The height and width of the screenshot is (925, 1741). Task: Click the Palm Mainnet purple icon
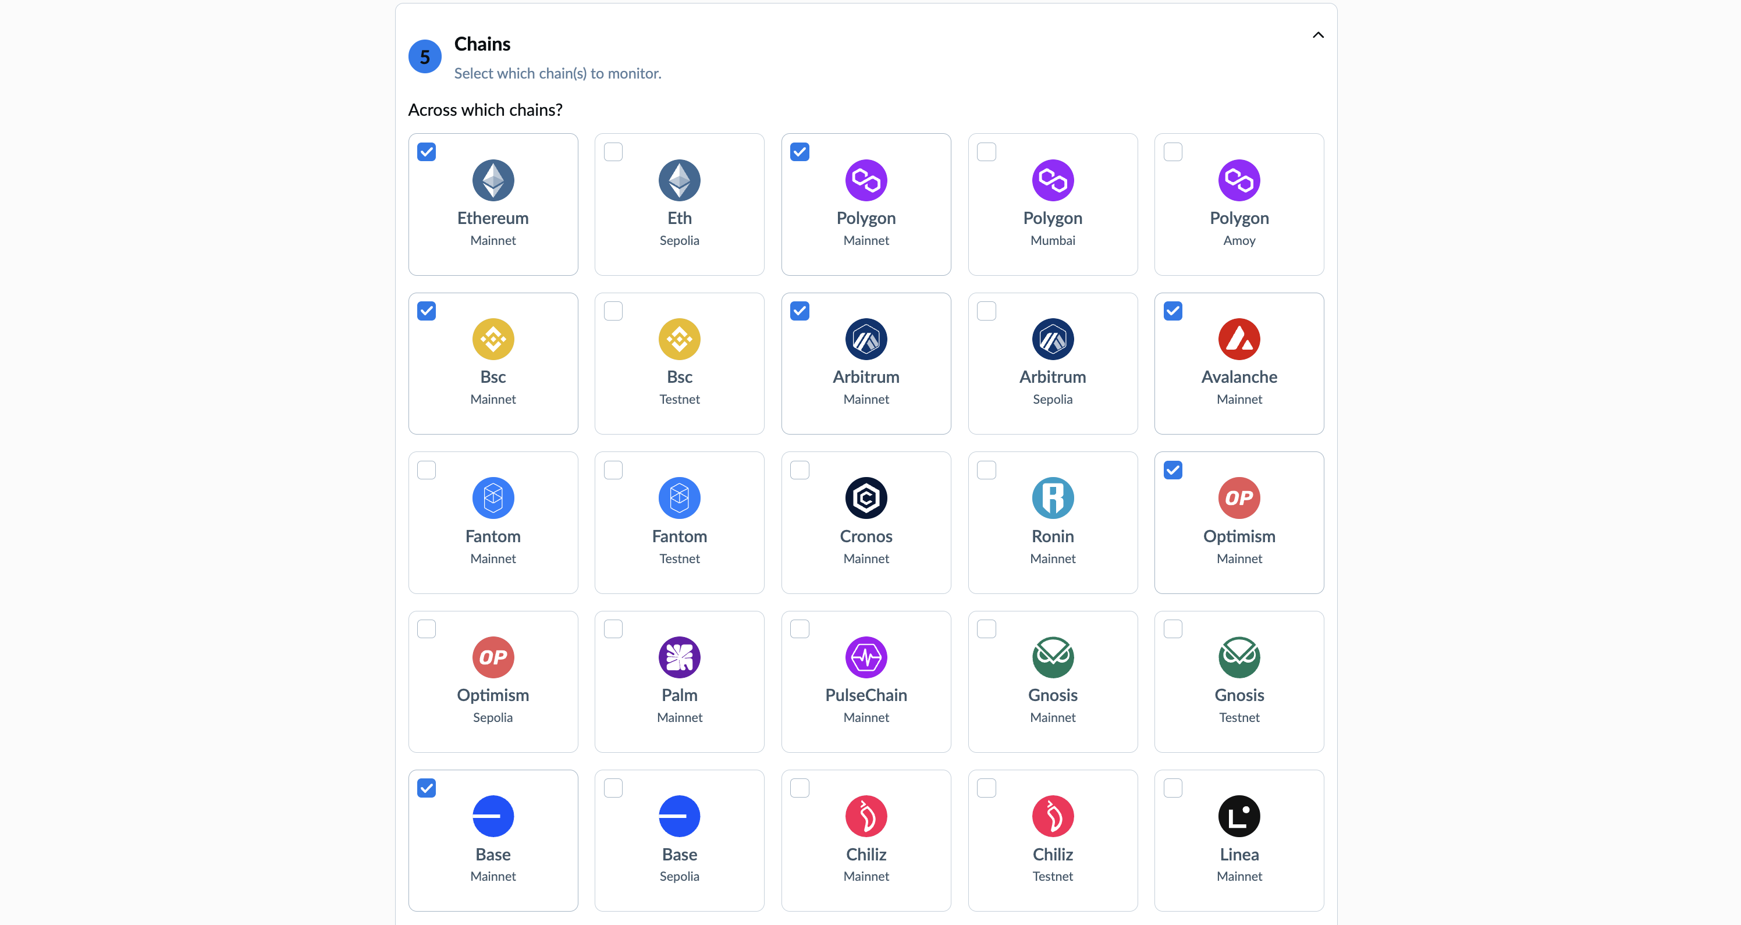point(679,657)
